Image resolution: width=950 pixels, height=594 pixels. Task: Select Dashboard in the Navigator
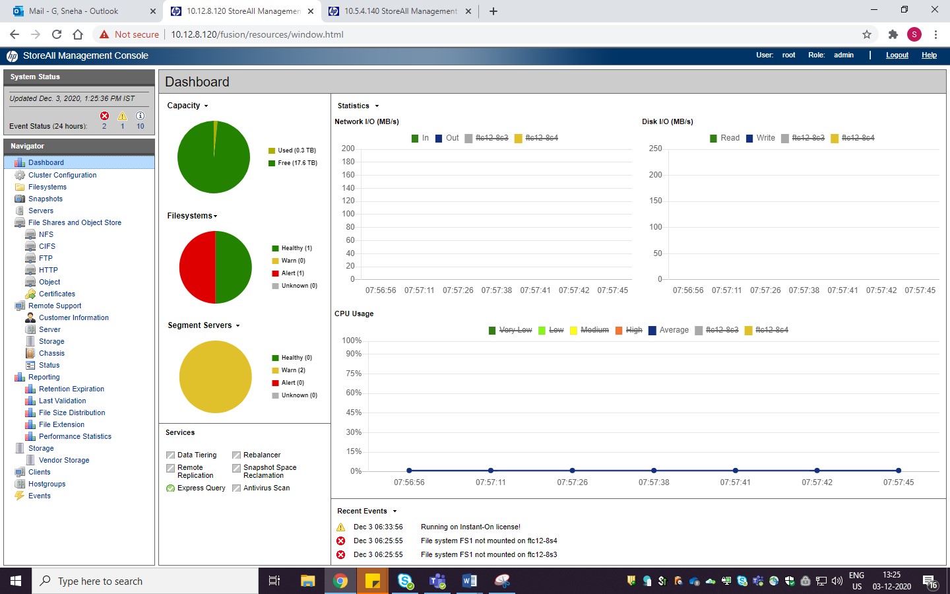click(46, 162)
